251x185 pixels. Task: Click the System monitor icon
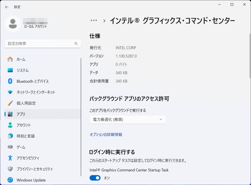point(10,70)
